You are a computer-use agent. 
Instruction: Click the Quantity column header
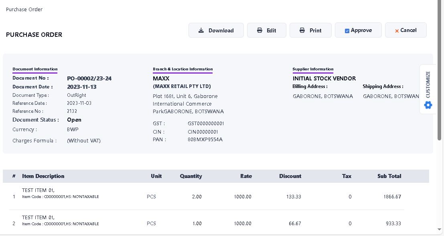tap(191, 176)
